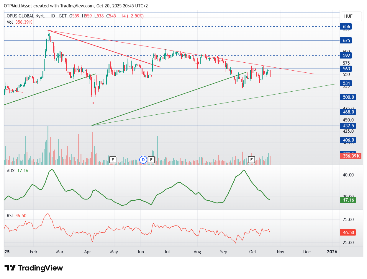Select the 500.0 price level label
367x279 pixels.
(348, 97)
